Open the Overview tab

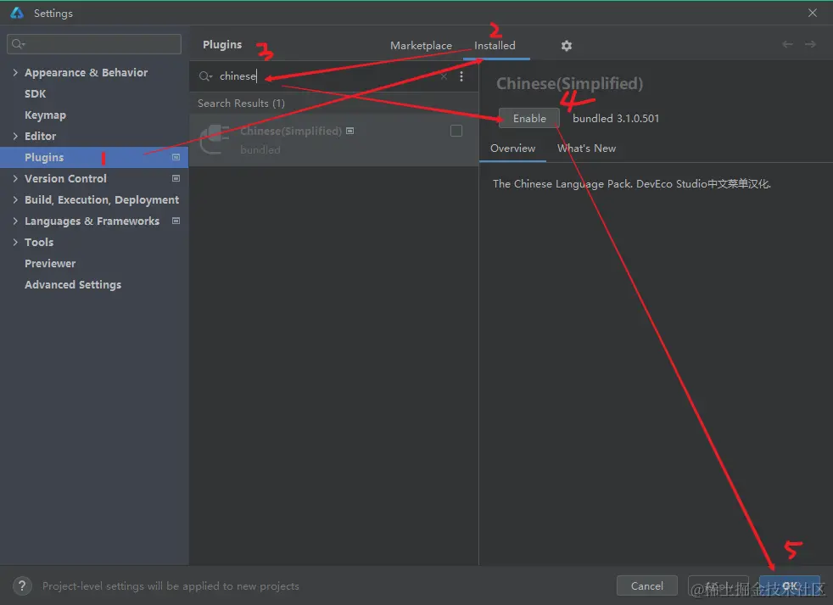pyautogui.click(x=512, y=148)
